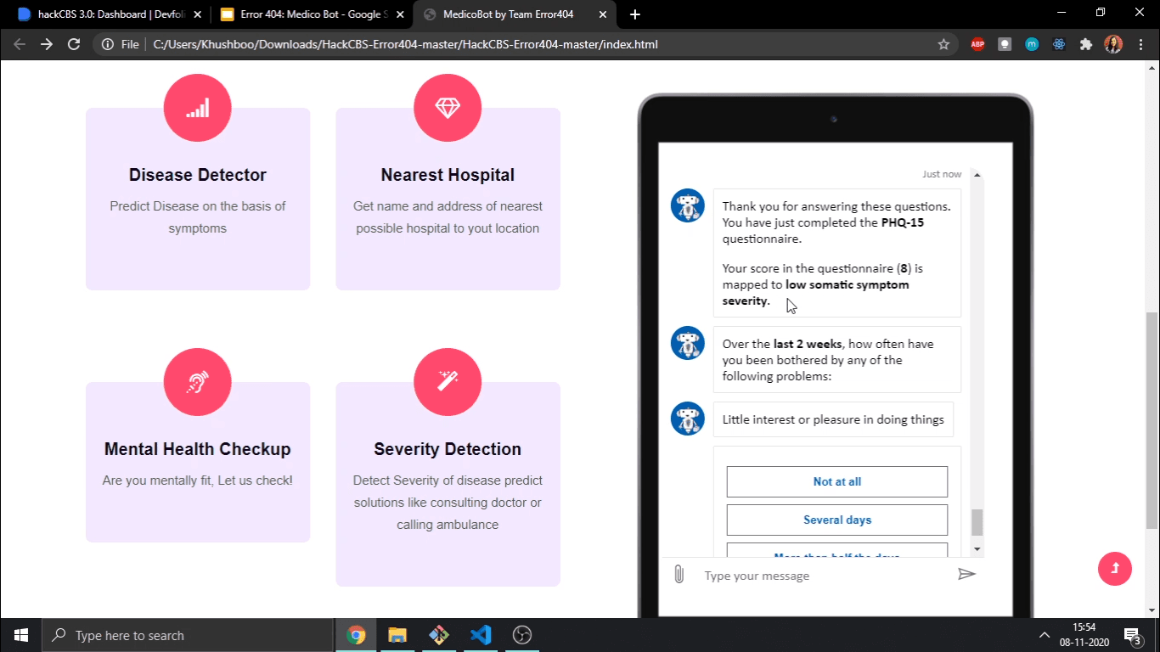Click the chat scrollbar down arrow
Image resolution: width=1160 pixels, height=652 pixels.
click(977, 549)
